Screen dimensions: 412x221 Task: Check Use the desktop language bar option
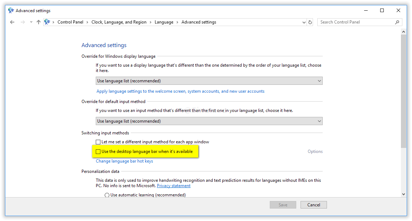point(98,151)
